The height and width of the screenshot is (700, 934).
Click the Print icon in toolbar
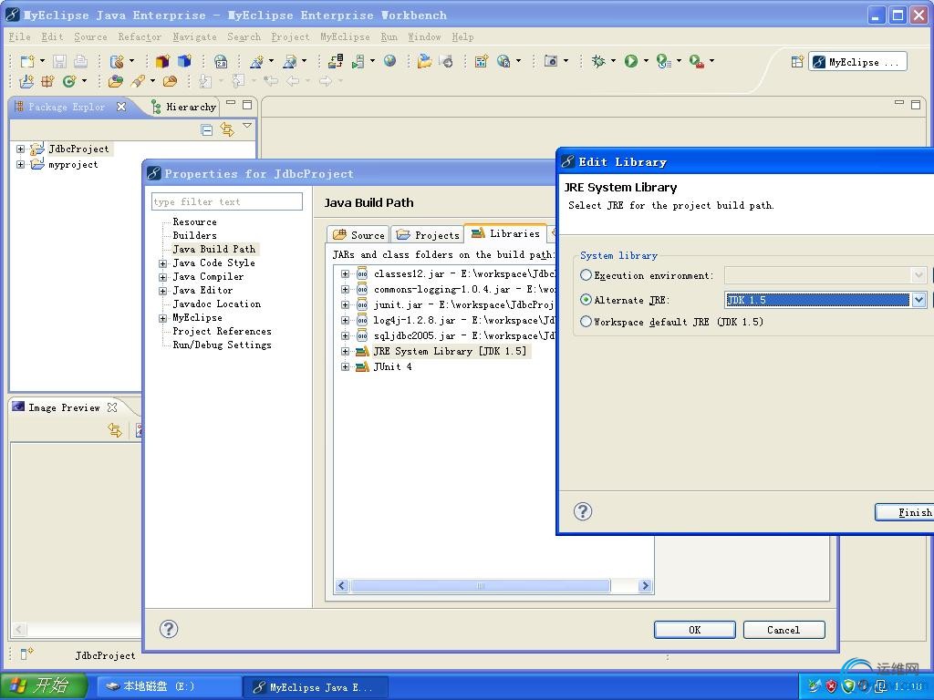pos(80,61)
